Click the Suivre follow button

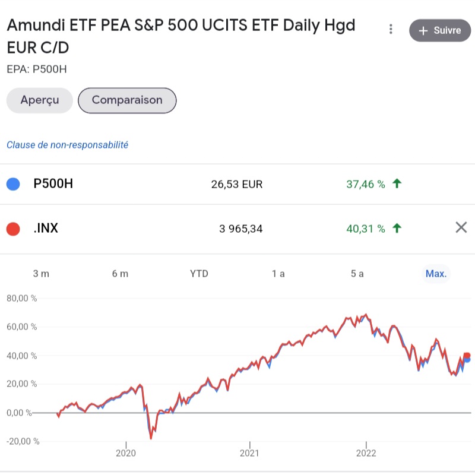tap(440, 30)
